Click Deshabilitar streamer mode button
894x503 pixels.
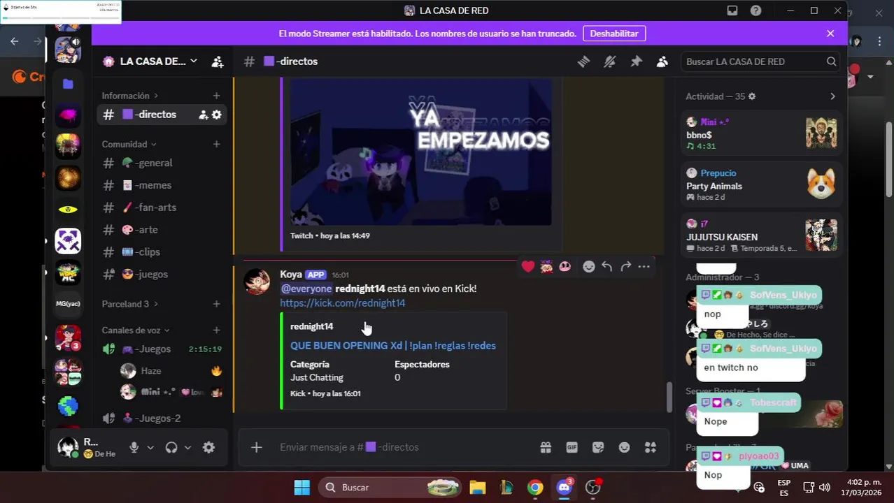pos(614,34)
